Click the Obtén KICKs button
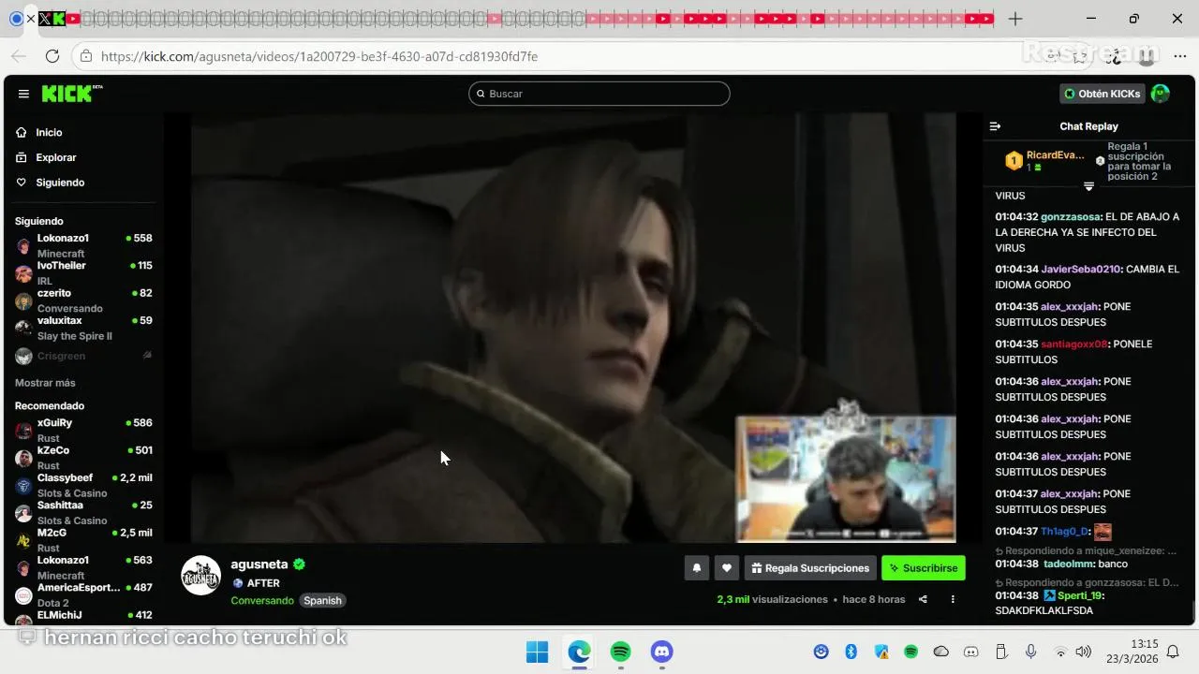1199x674 pixels. coord(1103,94)
